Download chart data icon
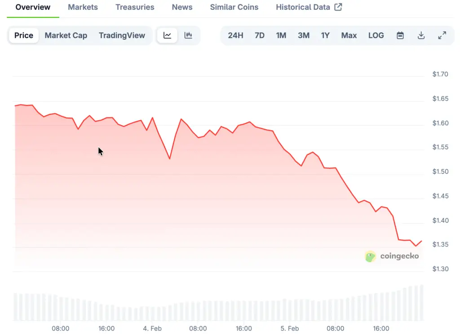460x334 pixels. (421, 35)
